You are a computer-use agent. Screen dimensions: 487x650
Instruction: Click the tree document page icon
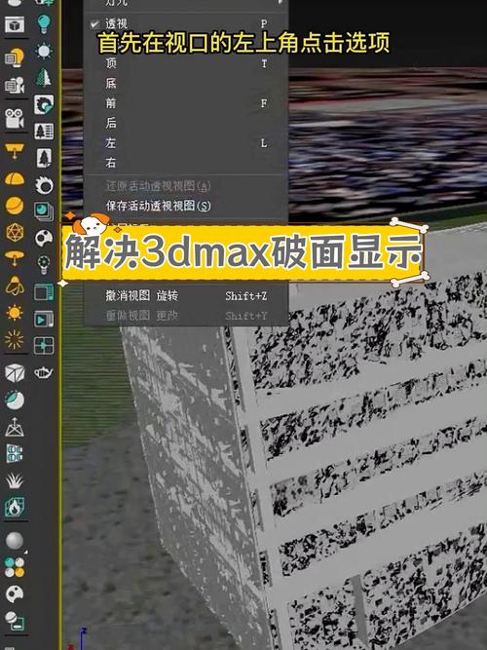tap(44, 158)
